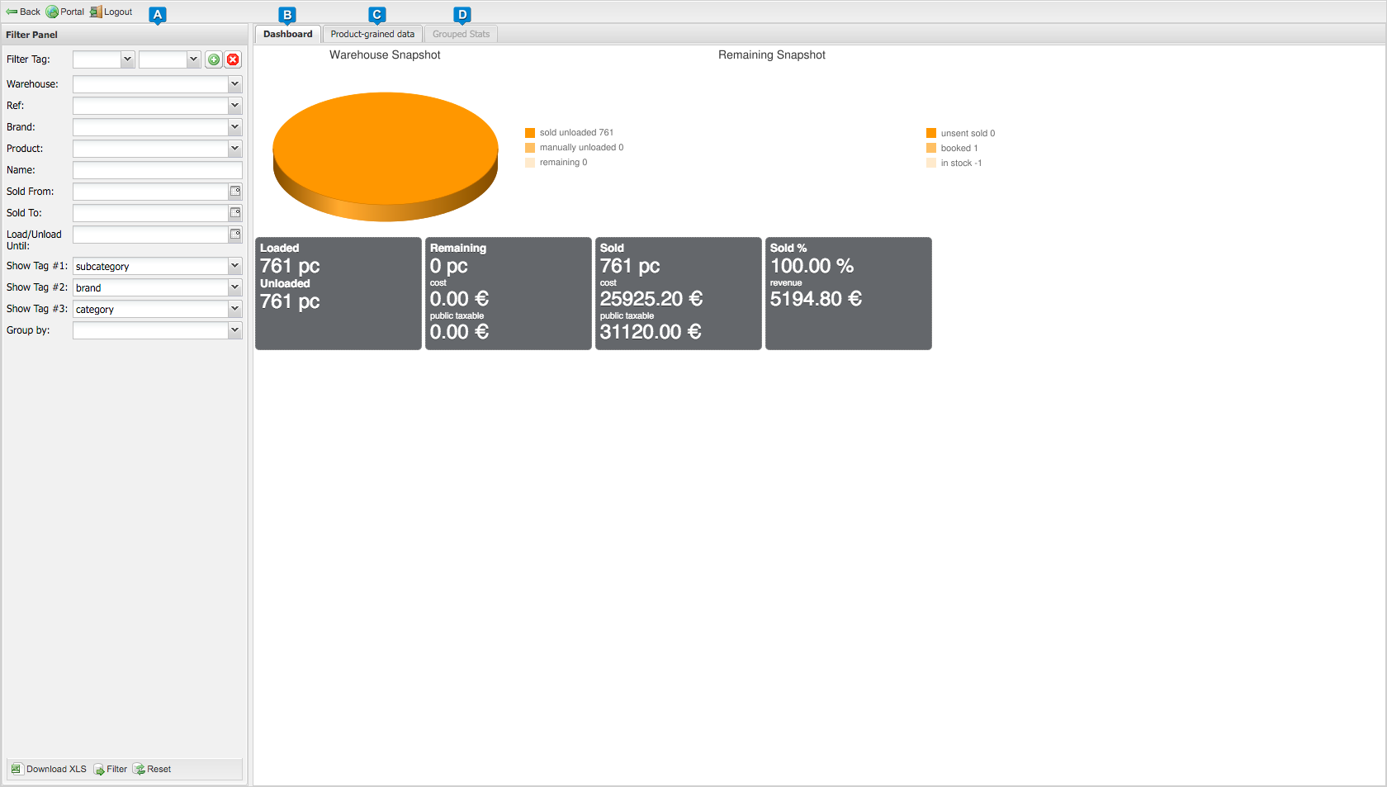The image size is (1387, 787).
Task: Open the Portal link
Action: (x=65, y=12)
